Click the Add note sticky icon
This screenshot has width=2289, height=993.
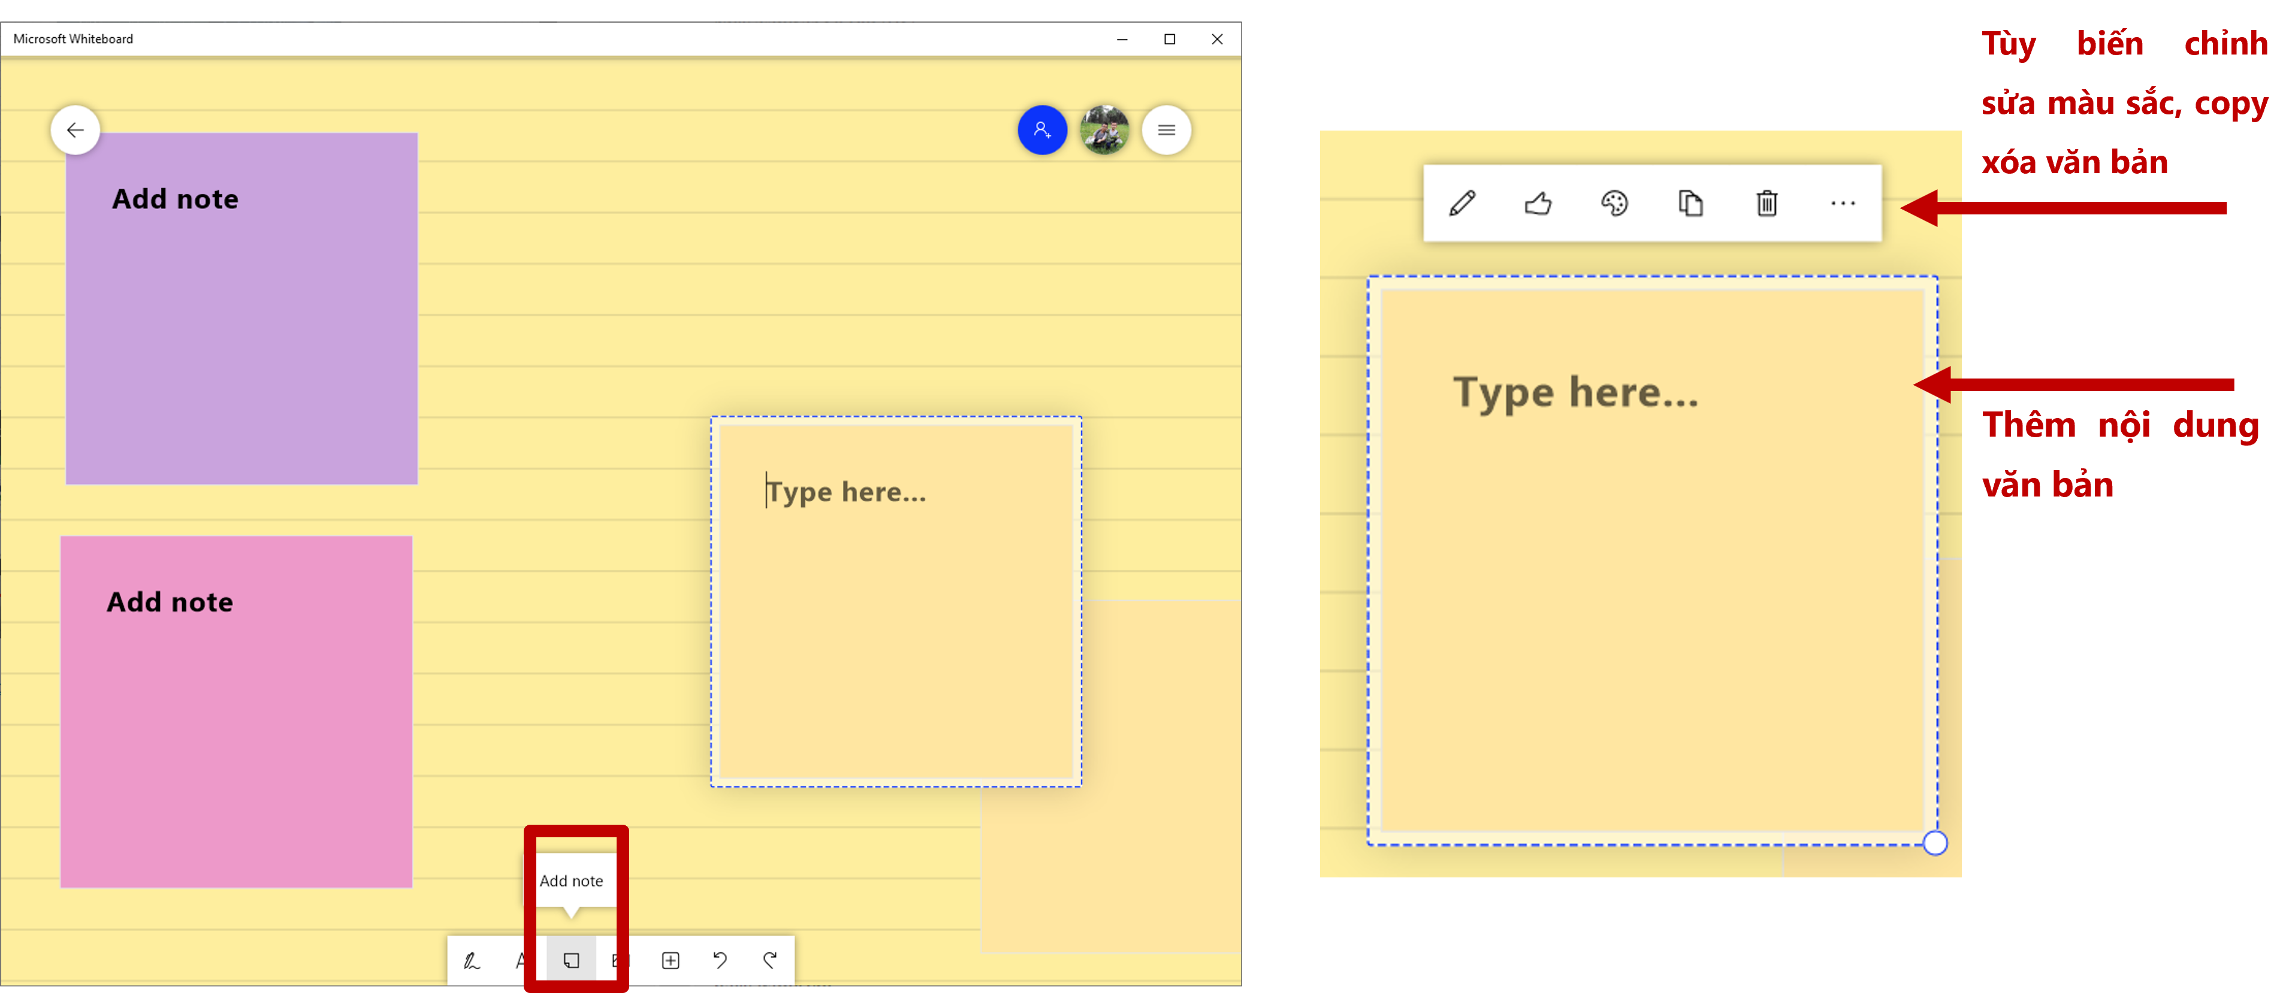(x=572, y=960)
